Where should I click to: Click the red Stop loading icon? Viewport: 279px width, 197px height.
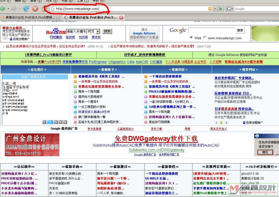pos(35,9)
